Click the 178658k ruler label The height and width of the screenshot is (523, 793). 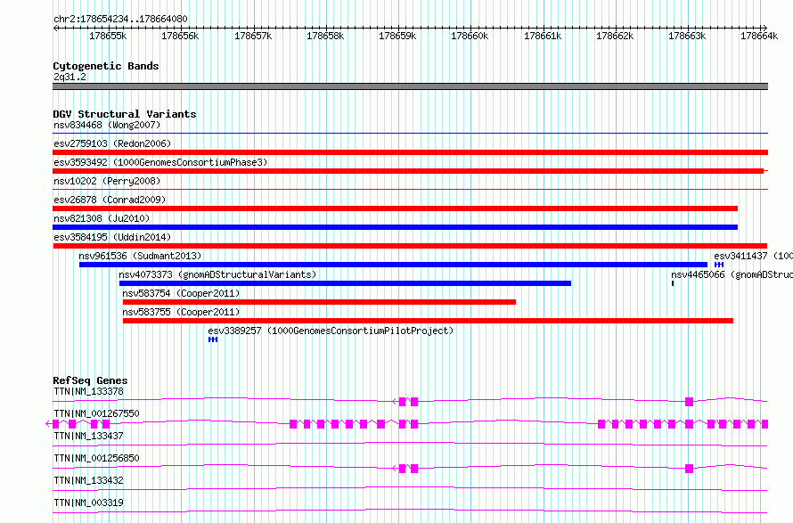325,36
